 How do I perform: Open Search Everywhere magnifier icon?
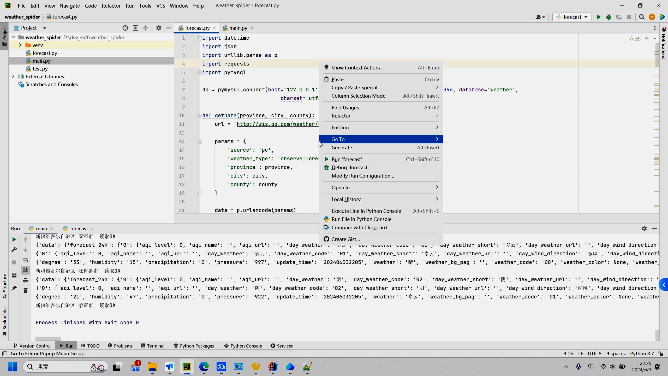(642, 17)
